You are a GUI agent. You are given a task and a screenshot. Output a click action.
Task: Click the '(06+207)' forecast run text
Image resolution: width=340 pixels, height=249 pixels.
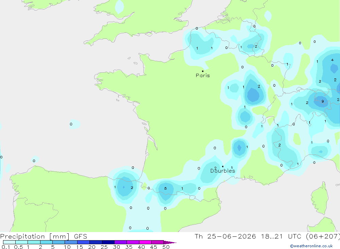(x=323, y=236)
